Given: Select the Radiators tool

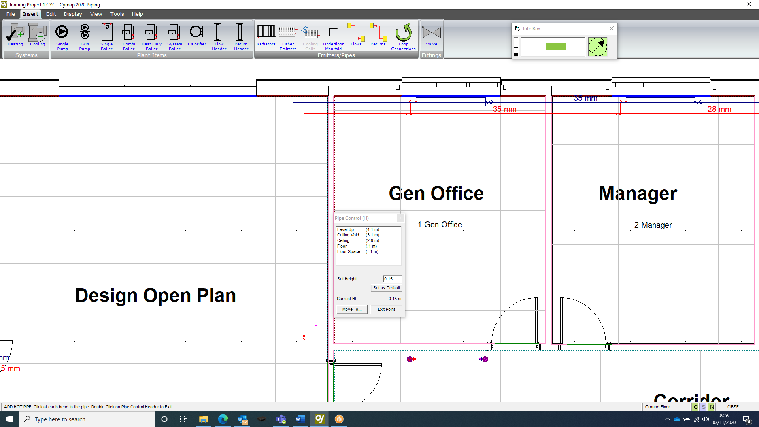Looking at the screenshot, I should [x=266, y=35].
